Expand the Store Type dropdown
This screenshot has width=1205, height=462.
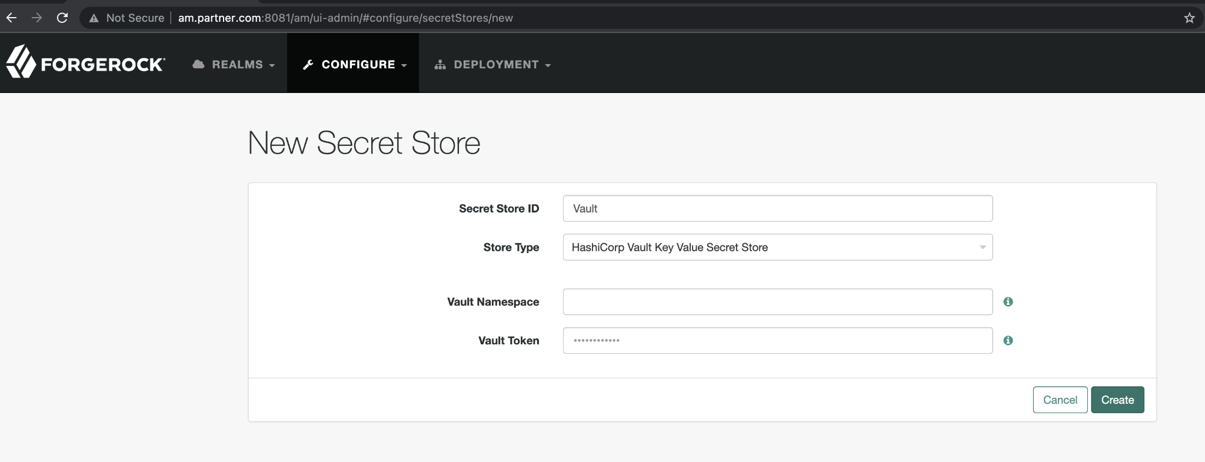click(x=778, y=247)
